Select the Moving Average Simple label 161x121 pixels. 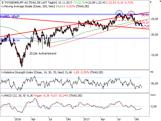click(30, 6)
